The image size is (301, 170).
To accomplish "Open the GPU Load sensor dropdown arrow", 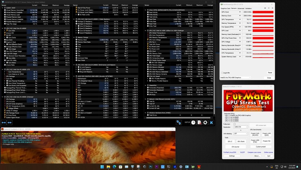I will [x=240, y=31].
